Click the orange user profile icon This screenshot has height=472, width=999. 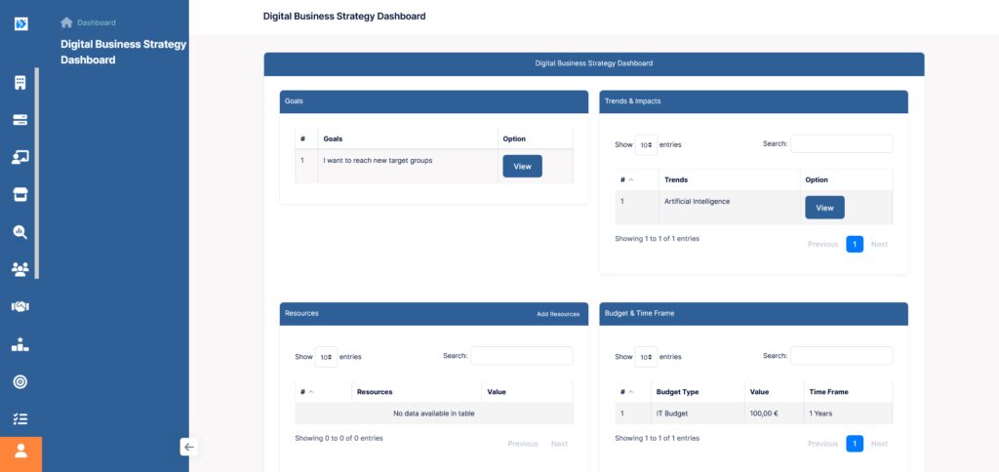tap(20, 452)
